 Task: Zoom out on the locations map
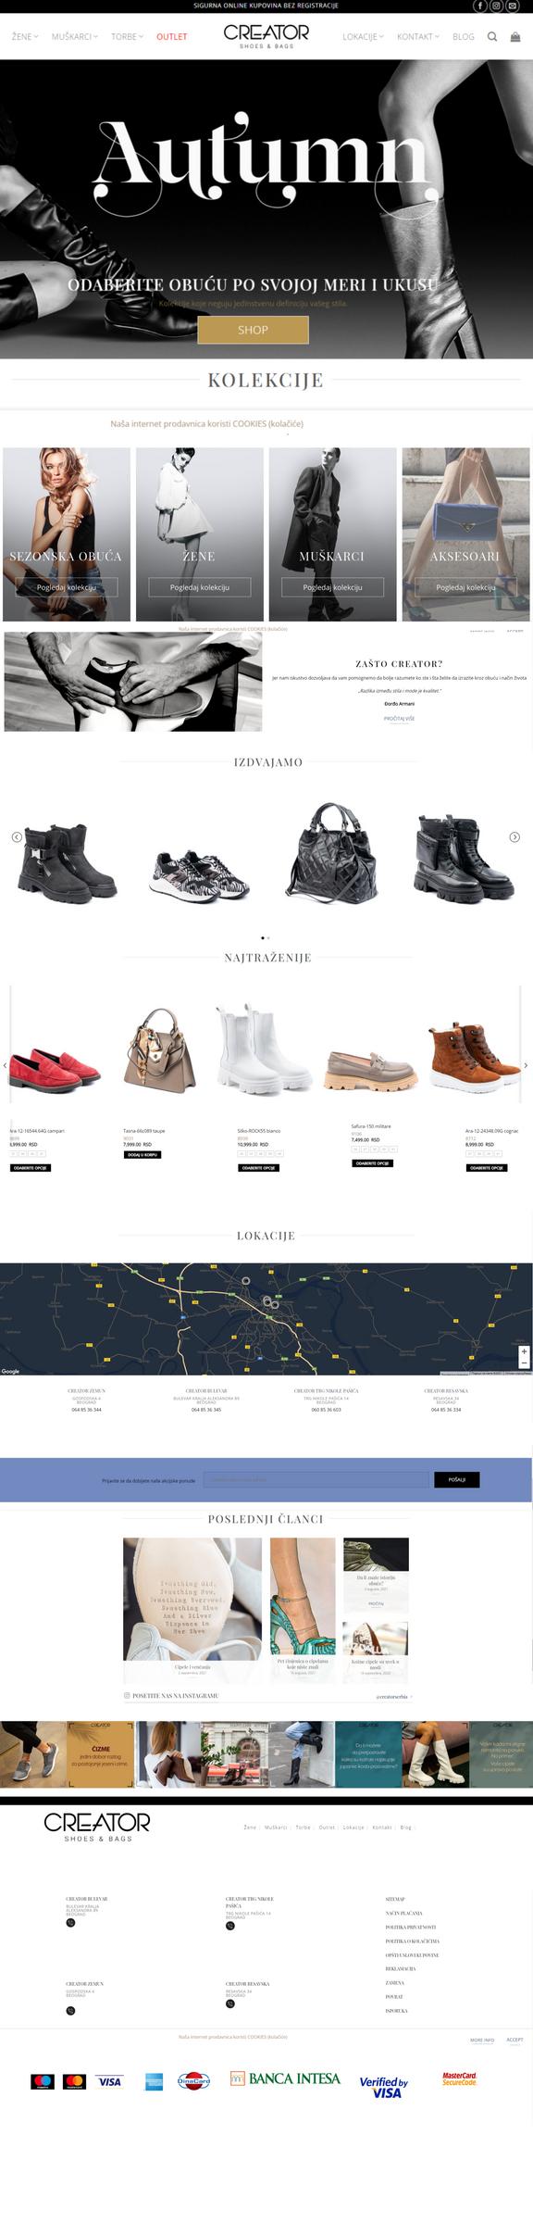tap(524, 1363)
